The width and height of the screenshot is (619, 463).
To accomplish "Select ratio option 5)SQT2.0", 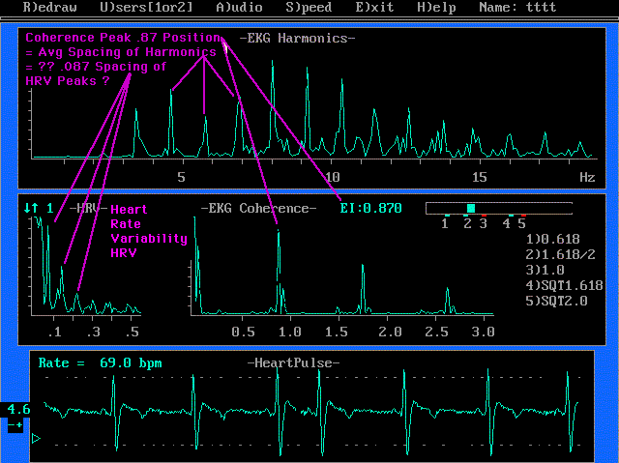I will point(556,301).
